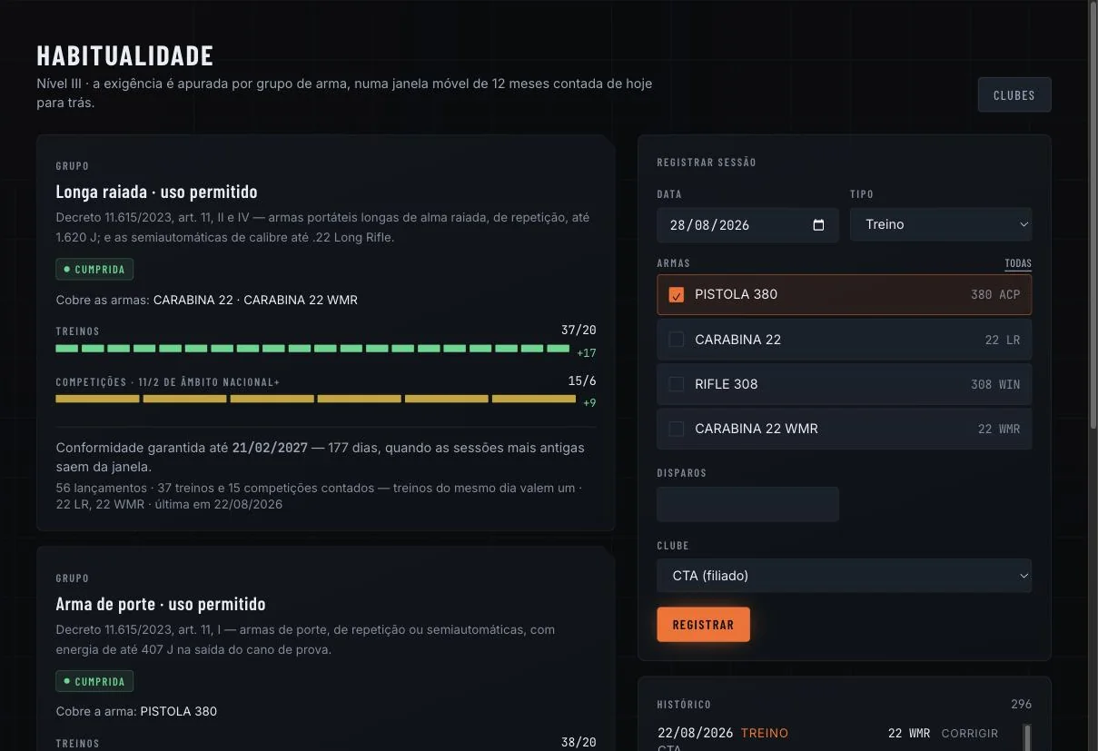Click the HABITUALIDADE page title
This screenshot has width=1098, height=751.
click(x=124, y=55)
